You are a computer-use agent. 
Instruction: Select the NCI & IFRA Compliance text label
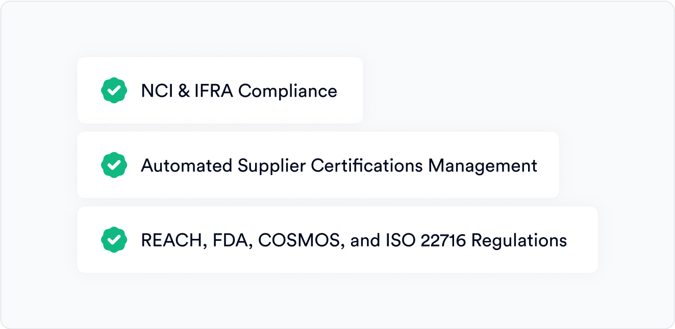pos(239,91)
